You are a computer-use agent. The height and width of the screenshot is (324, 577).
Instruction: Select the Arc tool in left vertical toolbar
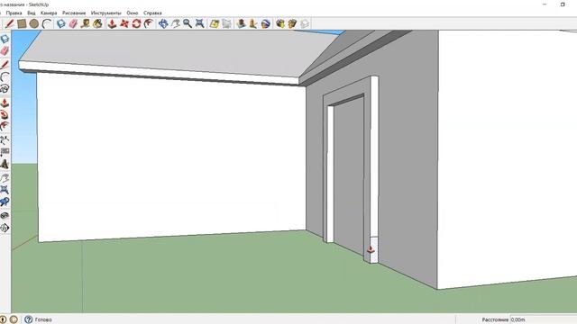[5, 77]
